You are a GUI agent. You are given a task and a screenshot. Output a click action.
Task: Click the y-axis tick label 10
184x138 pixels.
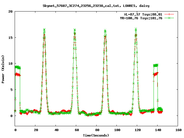10,64
